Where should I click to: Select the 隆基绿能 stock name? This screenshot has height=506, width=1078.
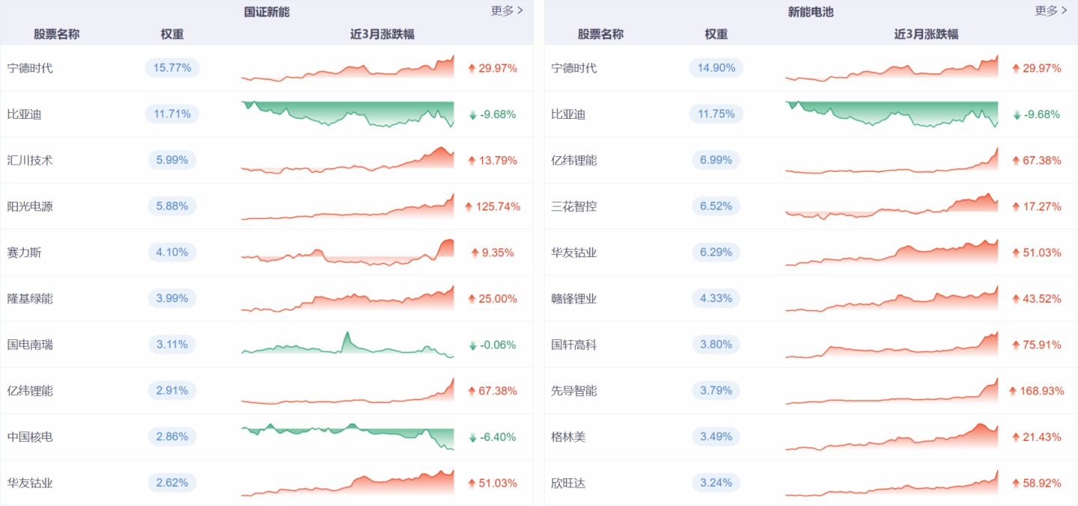click(x=30, y=298)
